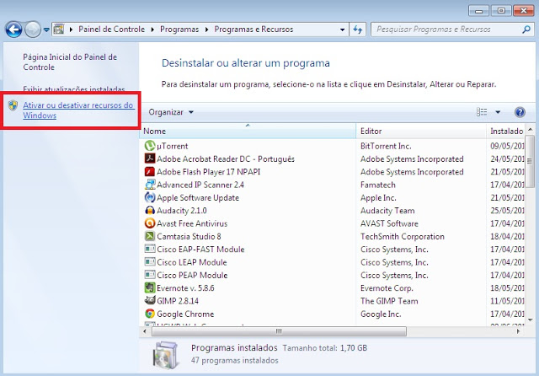
Task: Select Google Chrome icon in list
Action: coord(150,314)
